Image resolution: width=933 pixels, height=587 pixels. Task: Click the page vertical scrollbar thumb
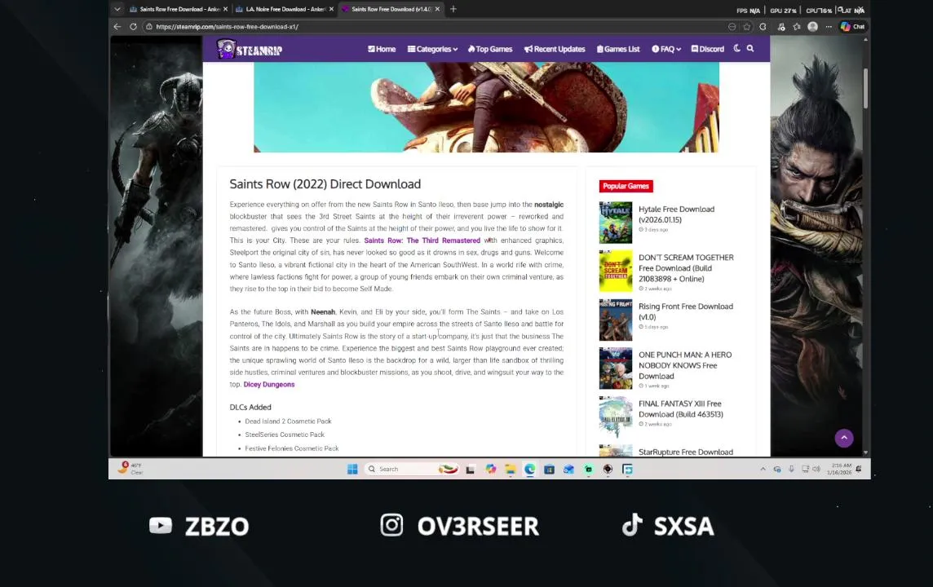coord(865,88)
